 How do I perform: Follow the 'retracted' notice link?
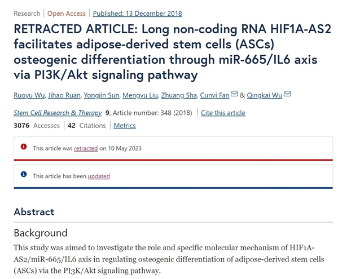[x=86, y=148]
